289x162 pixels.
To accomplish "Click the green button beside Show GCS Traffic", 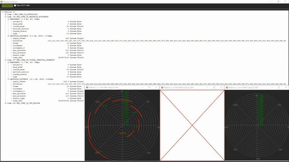I will (7, 5).
